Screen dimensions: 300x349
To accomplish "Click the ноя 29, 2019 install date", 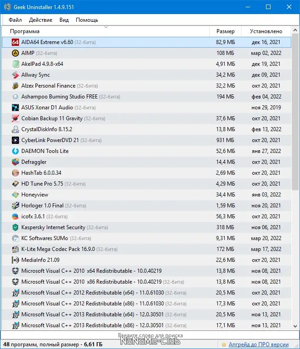I will (x=266, y=108).
